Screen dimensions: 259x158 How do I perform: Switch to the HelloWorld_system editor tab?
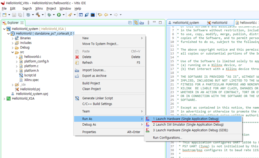point(186,23)
